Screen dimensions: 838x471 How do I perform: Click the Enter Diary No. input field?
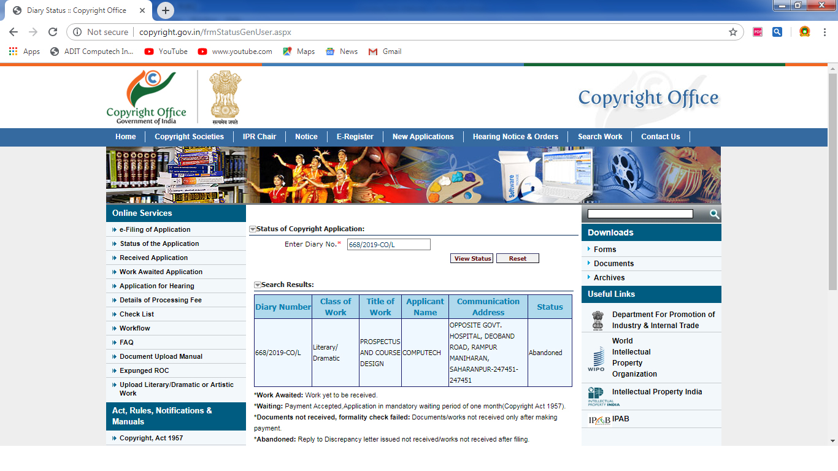[389, 245]
